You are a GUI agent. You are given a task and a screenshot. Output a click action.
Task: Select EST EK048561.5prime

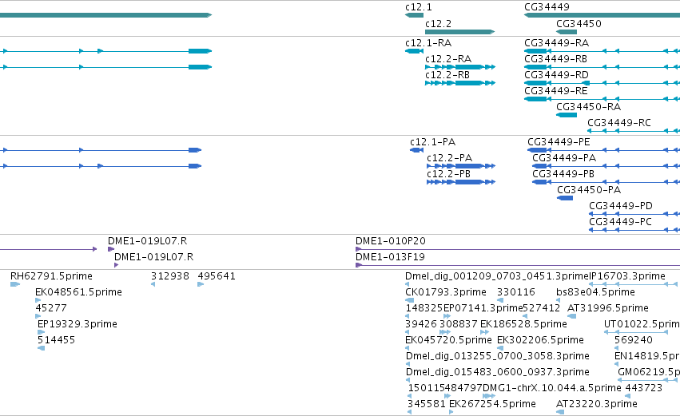[38, 300]
